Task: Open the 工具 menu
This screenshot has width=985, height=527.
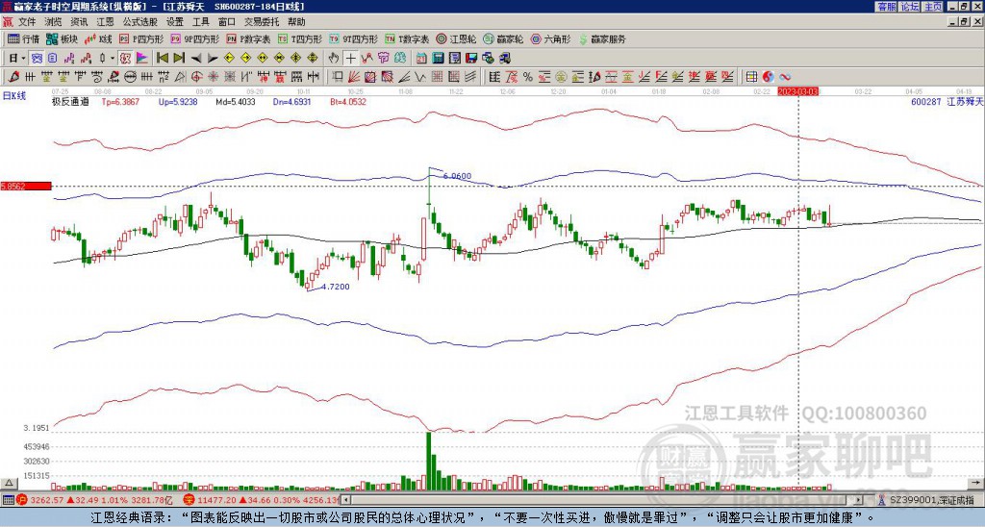Action: pyautogui.click(x=200, y=22)
